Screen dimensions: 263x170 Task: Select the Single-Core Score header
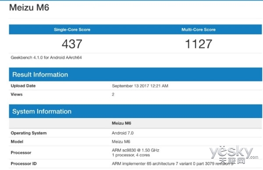[72, 30]
